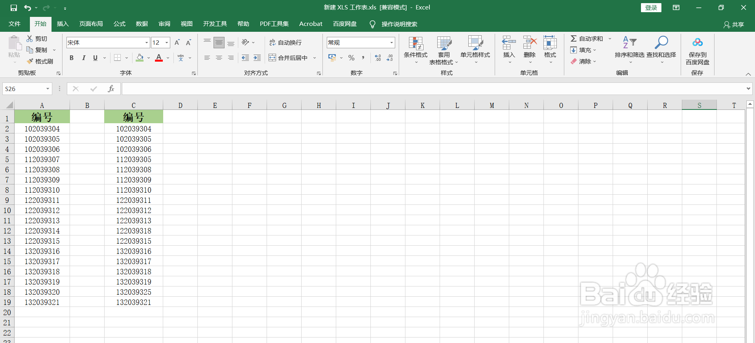
Task: Click Insert cells (插入) icon
Action: 509,42
